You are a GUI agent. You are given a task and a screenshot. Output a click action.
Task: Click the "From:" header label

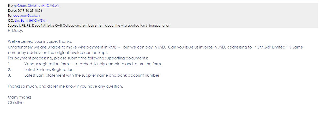(x=12, y=6)
